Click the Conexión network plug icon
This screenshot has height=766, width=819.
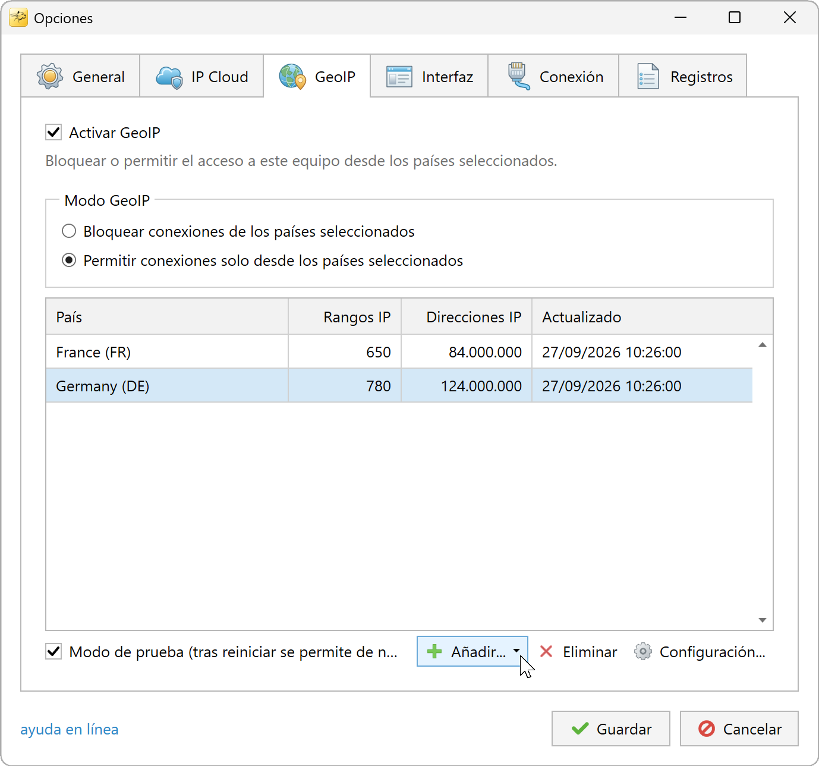click(x=518, y=76)
